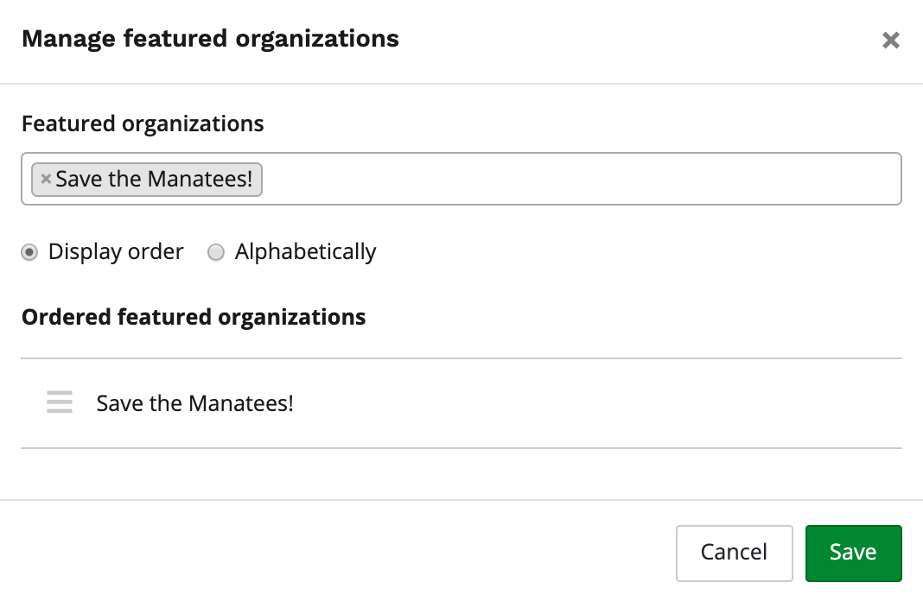Click blank header area beside the dialog title

pos(640,40)
